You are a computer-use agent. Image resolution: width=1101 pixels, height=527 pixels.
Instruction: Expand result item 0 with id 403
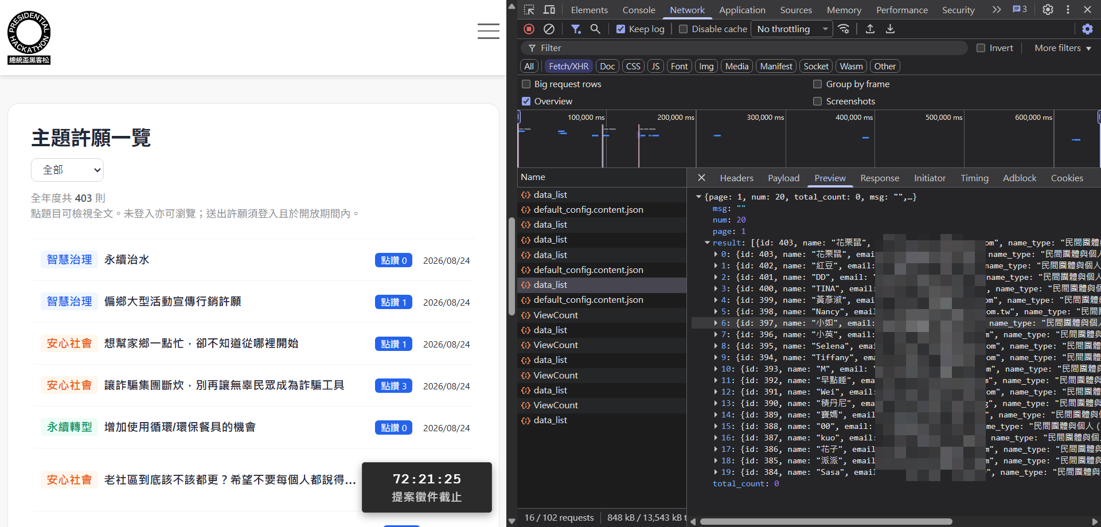716,255
